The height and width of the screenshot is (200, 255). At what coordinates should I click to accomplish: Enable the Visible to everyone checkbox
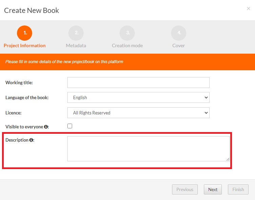70,126
